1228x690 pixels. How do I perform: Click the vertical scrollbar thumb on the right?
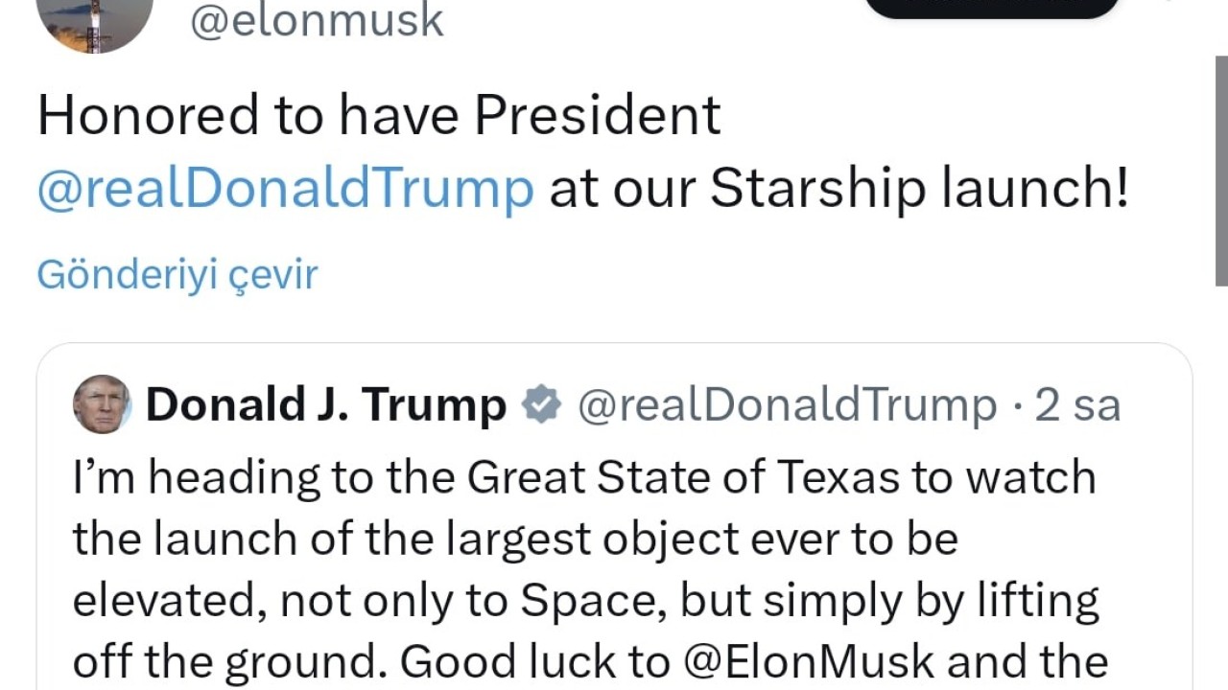tap(1221, 171)
